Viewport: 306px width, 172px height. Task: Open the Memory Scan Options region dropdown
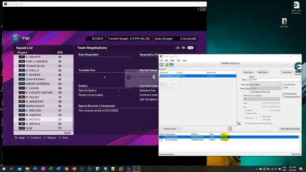point(262,99)
